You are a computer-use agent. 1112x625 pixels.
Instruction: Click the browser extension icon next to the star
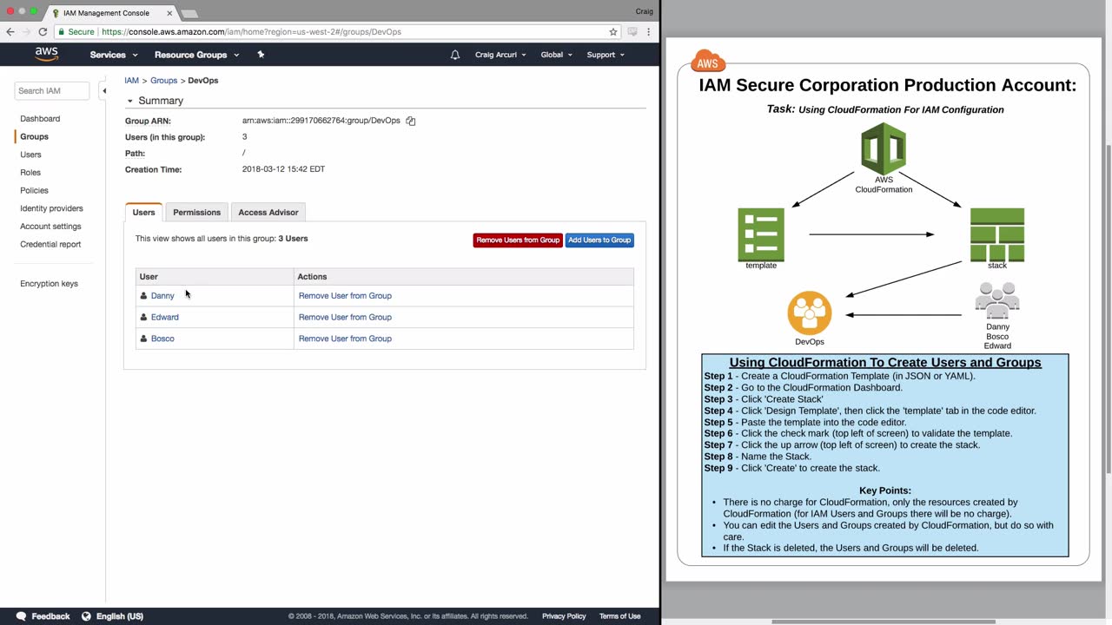(632, 32)
